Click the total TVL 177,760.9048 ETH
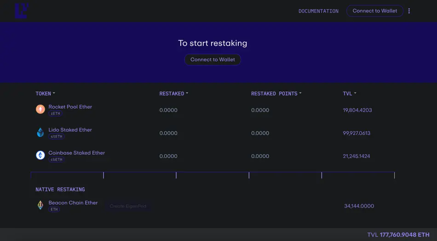This screenshot has height=241, width=437. point(398,235)
